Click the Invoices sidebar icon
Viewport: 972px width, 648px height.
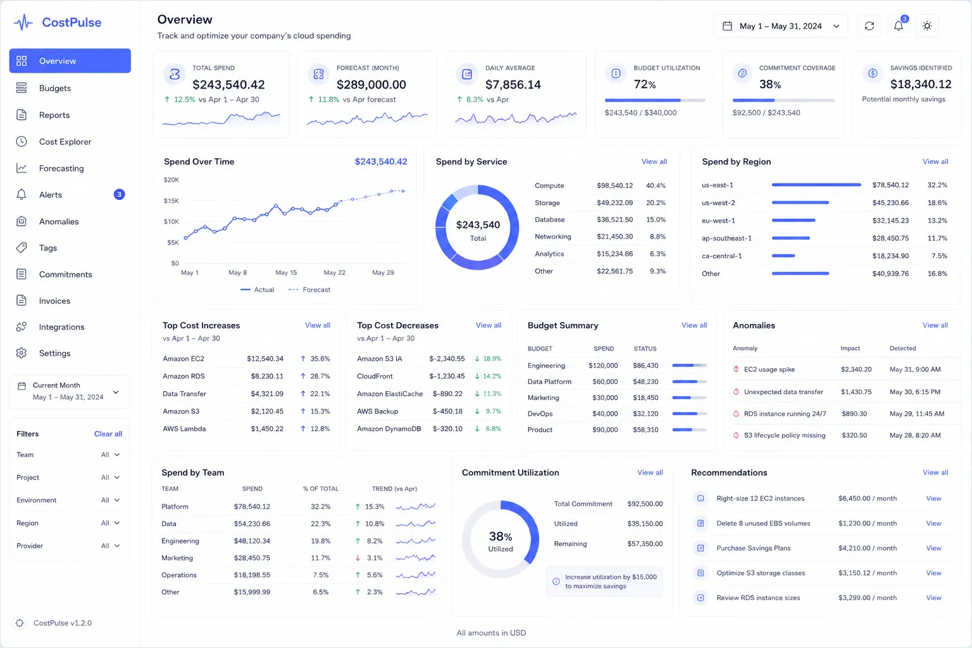coord(22,301)
